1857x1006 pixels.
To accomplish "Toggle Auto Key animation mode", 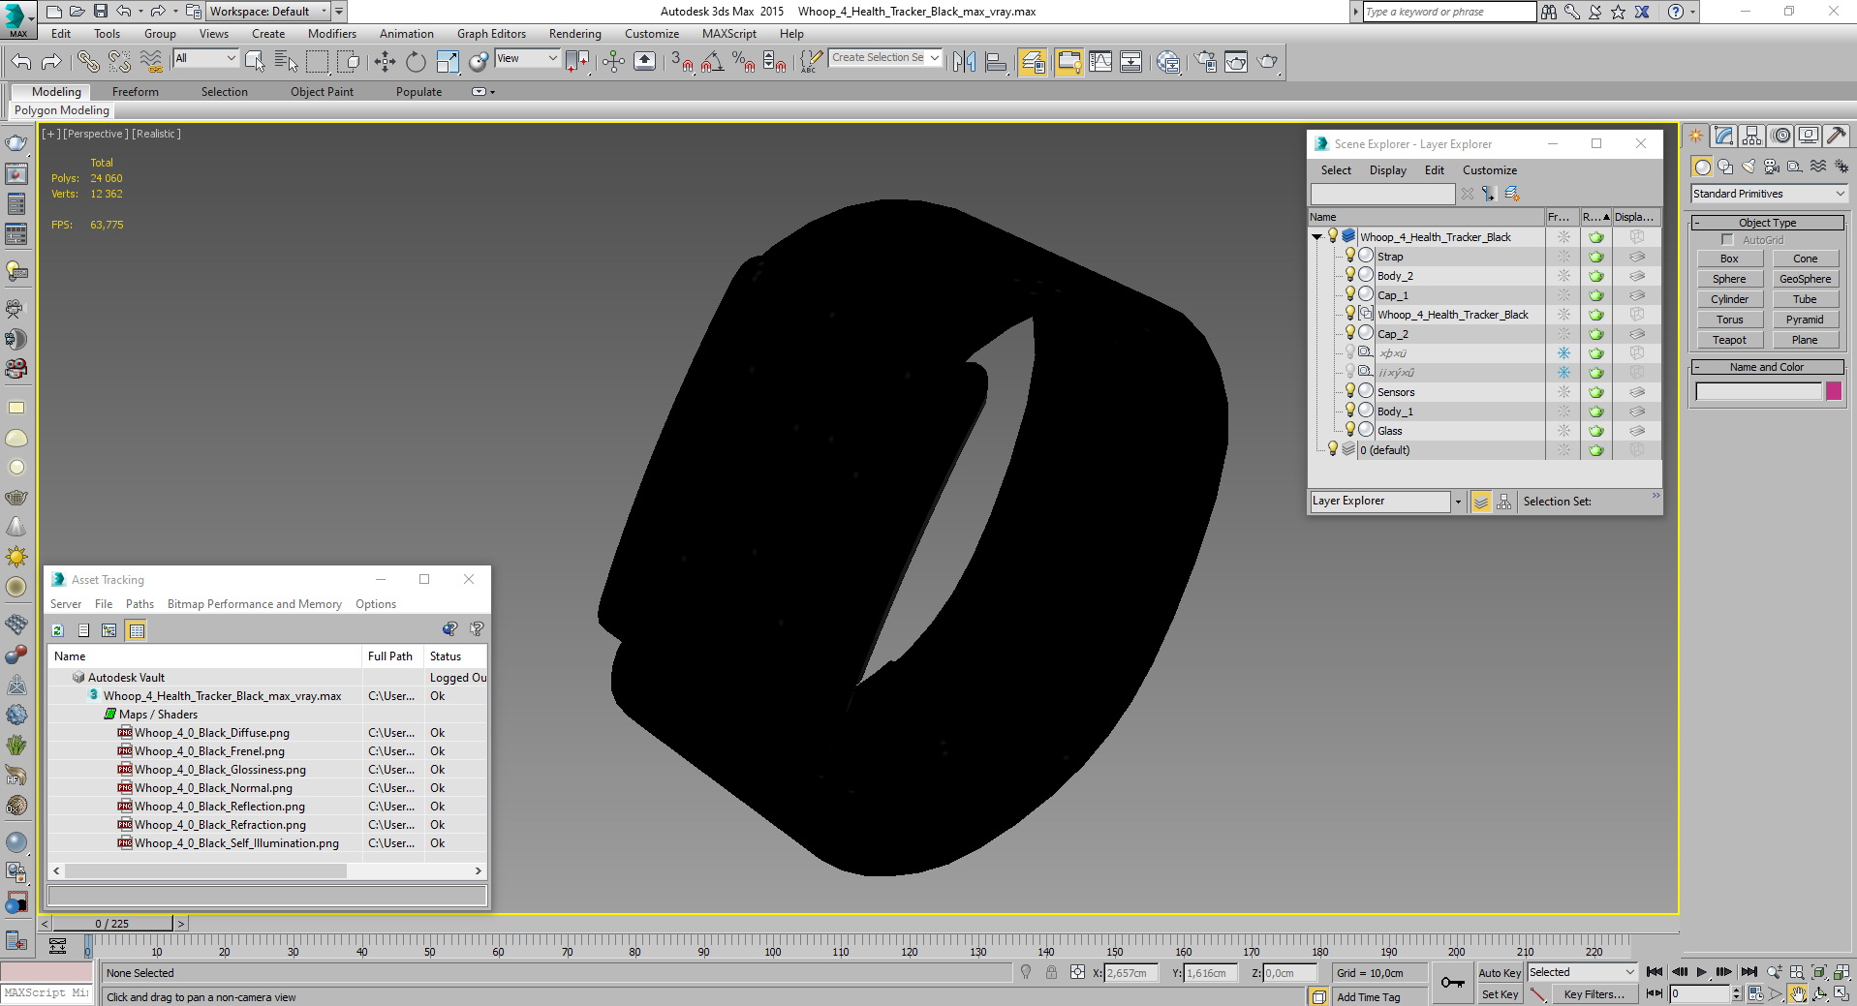I will click(1500, 973).
